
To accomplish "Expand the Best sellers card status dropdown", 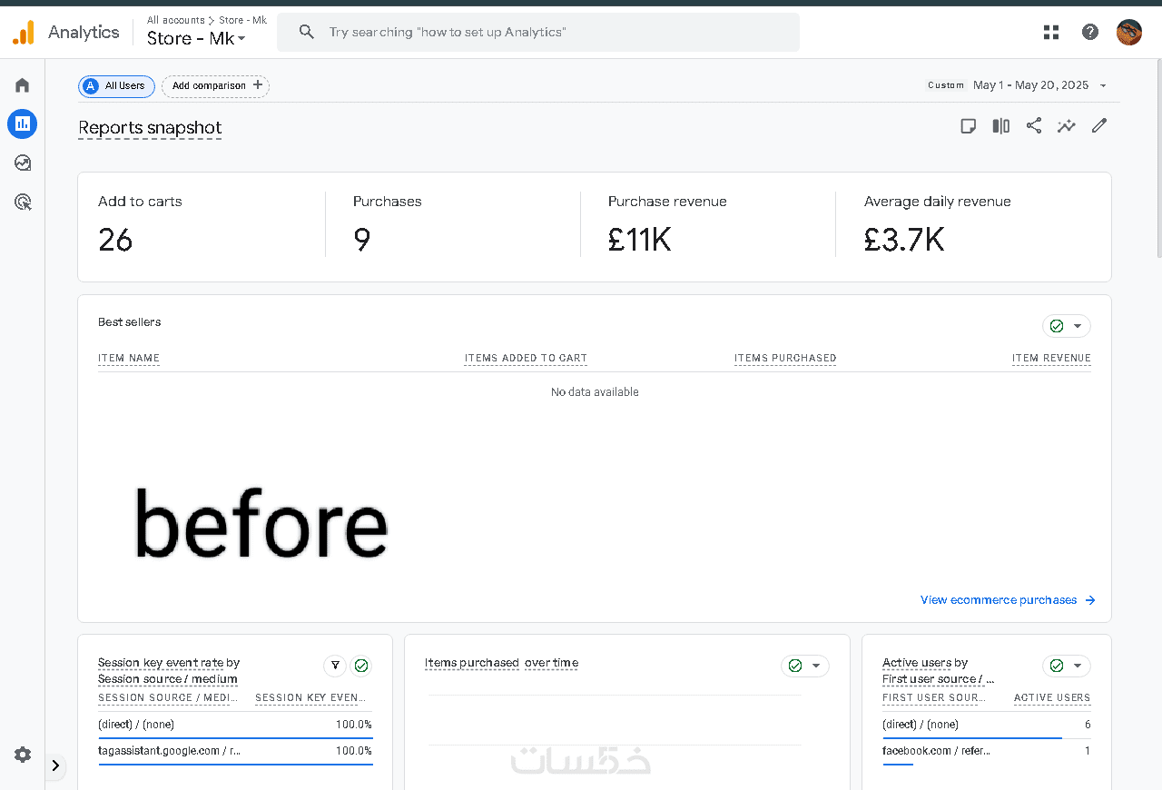I will pyautogui.click(x=1067, y=326).
